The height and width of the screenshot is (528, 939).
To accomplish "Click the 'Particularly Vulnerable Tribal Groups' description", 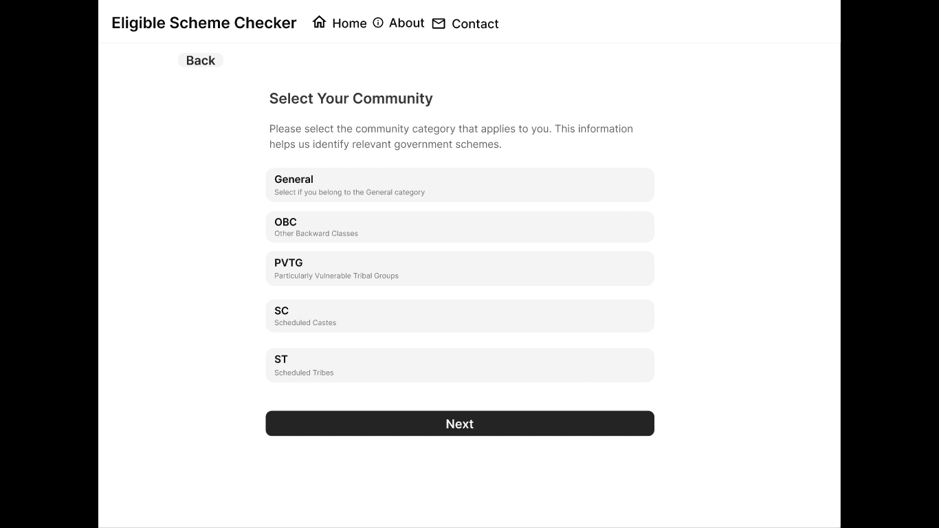I will pyautogui.click(x=336, y=276).
